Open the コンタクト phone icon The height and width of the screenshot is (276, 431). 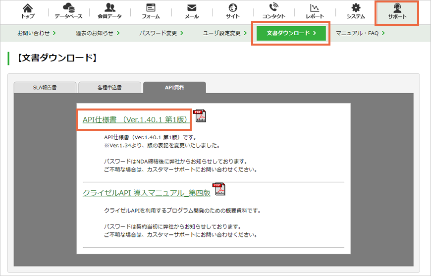[x=273, y=7]
